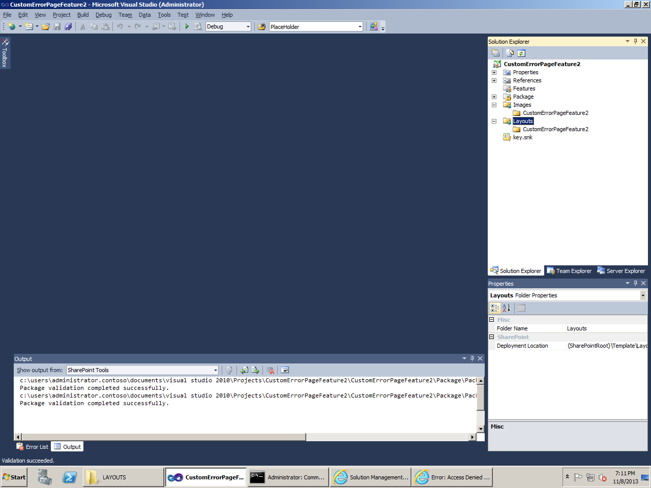
Task: Click the Copy icon in toolbar
Action: (94, 26)
